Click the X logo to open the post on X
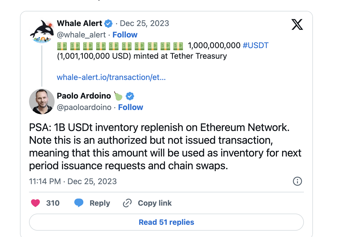The height and width of the screenshot is (237, 351). pyautogui.click(x=297, y=24)
